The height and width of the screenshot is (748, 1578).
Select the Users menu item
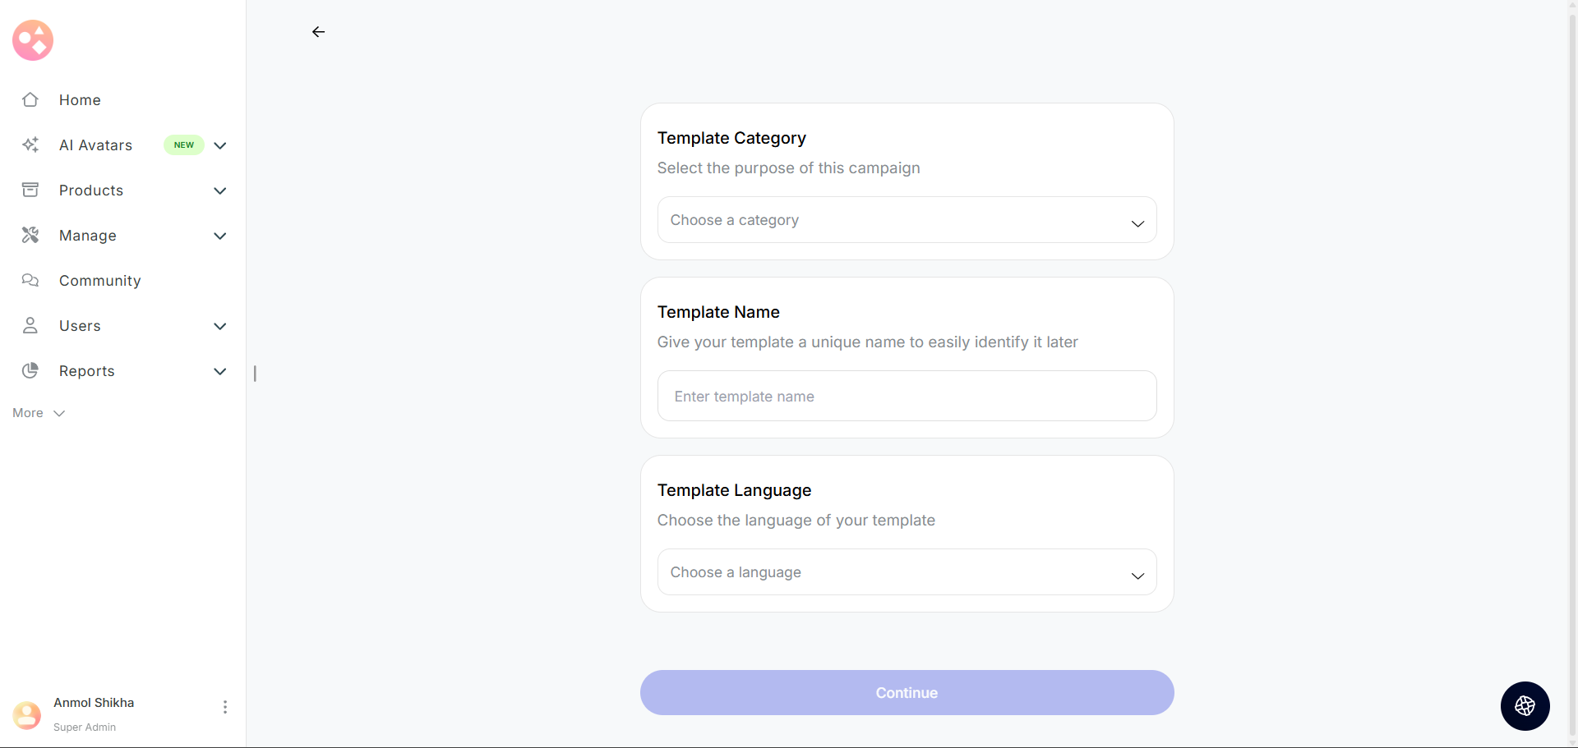pos(80,326)
